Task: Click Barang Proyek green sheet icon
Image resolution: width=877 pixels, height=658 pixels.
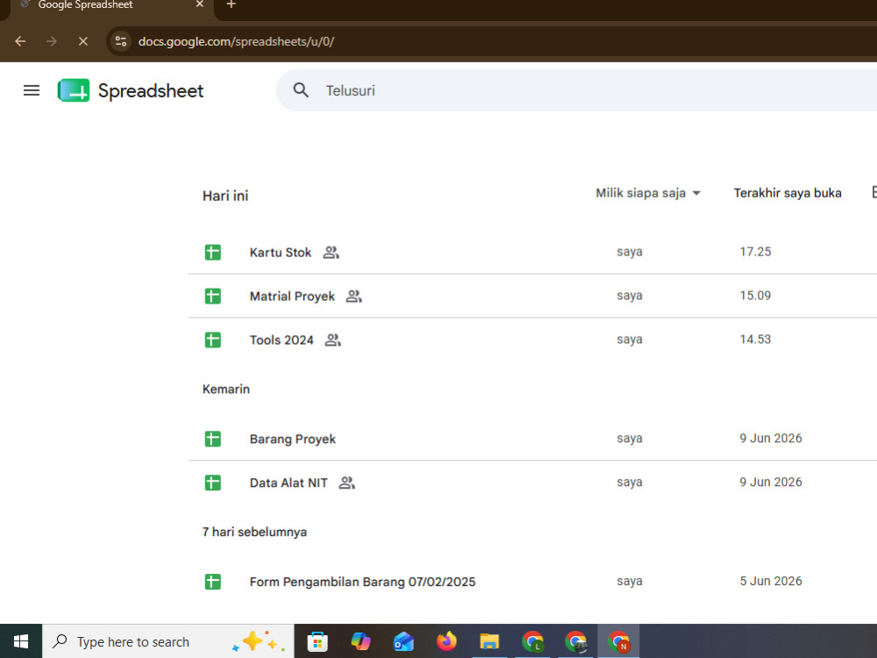Action: pos(212,439)
